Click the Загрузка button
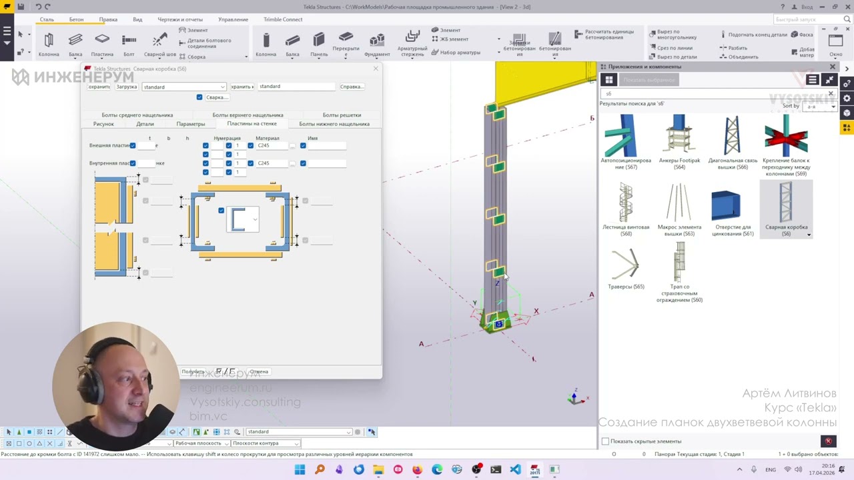This screenshot has height=480, width=854. coord(126,87)
